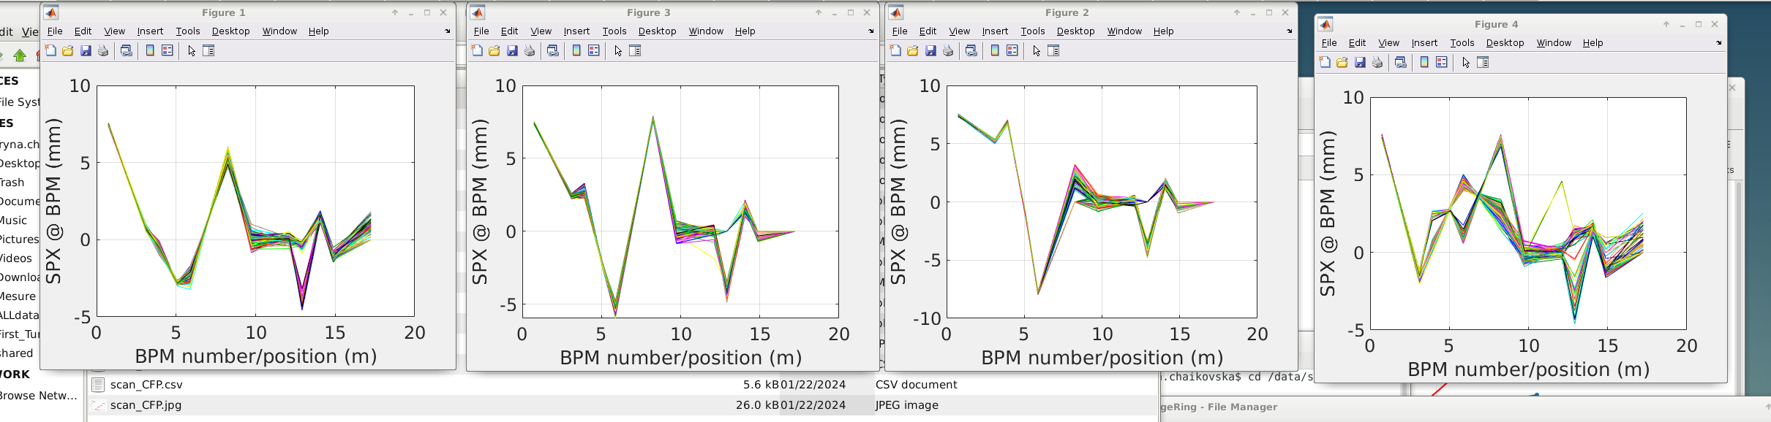Select scan_CFP.jpg in the file list

pos(146,405)
